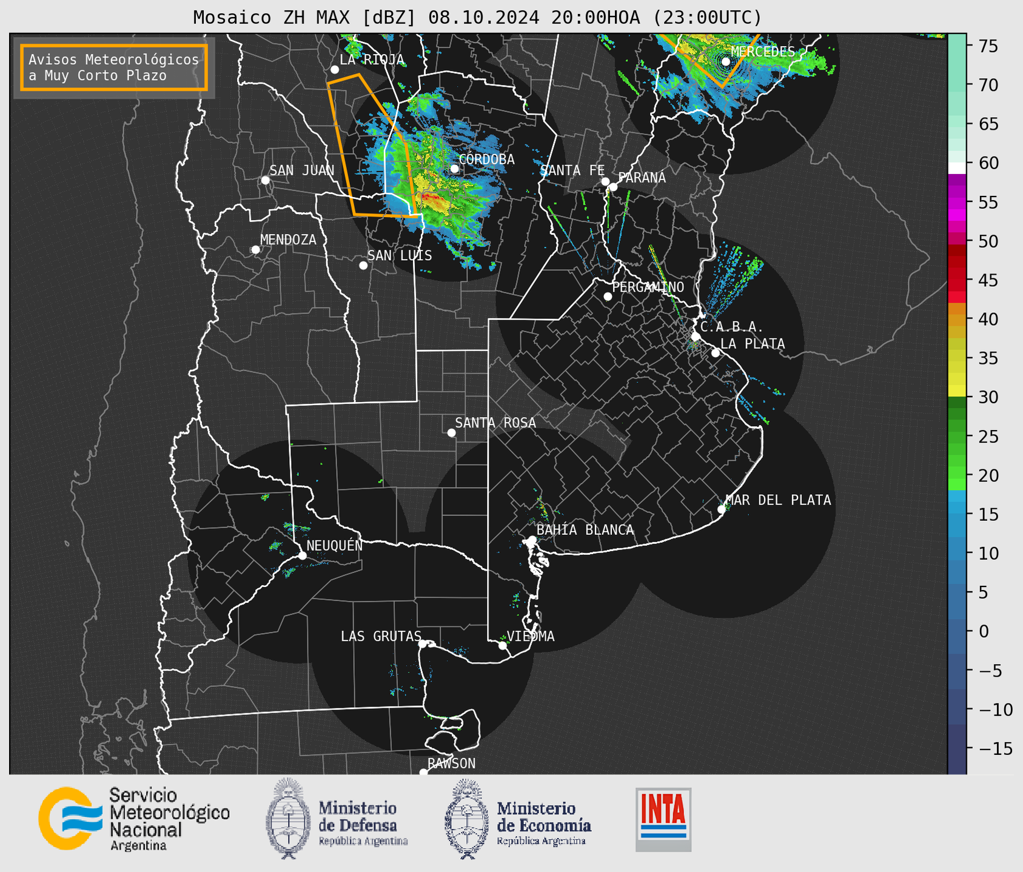Click the MENDOZA city marker
The height and width of the screenshot is (872, 1023).
click(255, 249)
